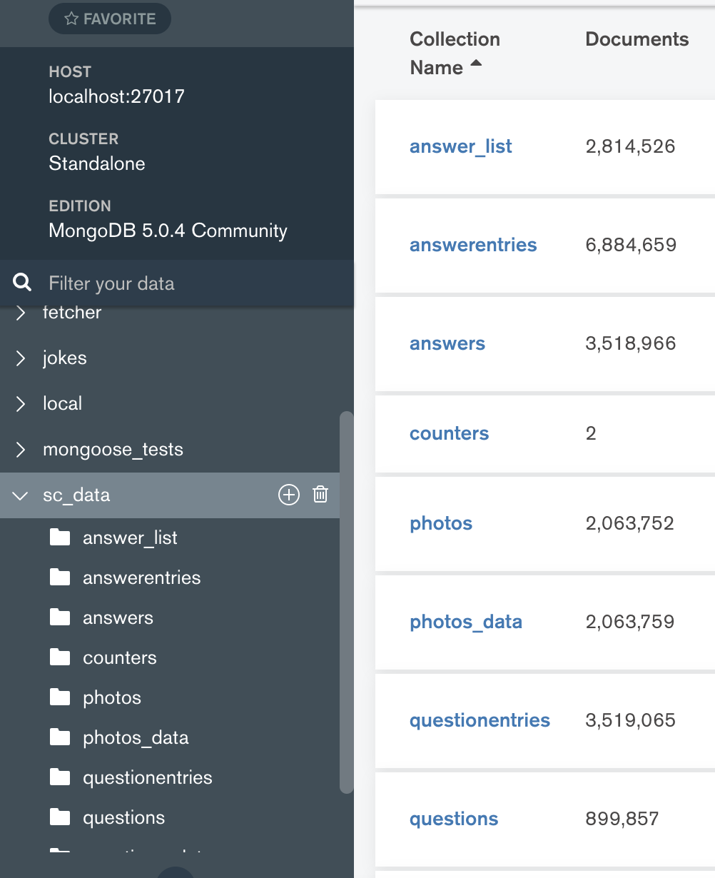The image size is (715, 878).
Task: Expand the jokes database
Action: (21, 358)
